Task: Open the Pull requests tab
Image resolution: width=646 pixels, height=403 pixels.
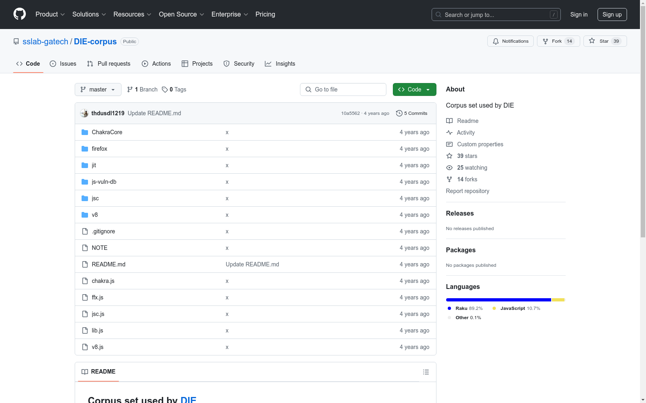Action: tap(109, 64)
